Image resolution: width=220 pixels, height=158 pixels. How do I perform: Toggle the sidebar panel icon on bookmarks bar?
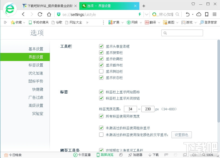[x=5, y=22]
